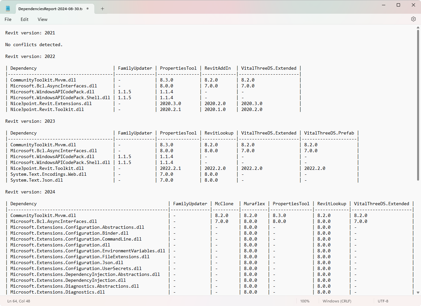This screenshot has width=421, height=306.
Task: Place the cursor on the 'Revit version: 2021' line
Action: (x=30, y=33)
